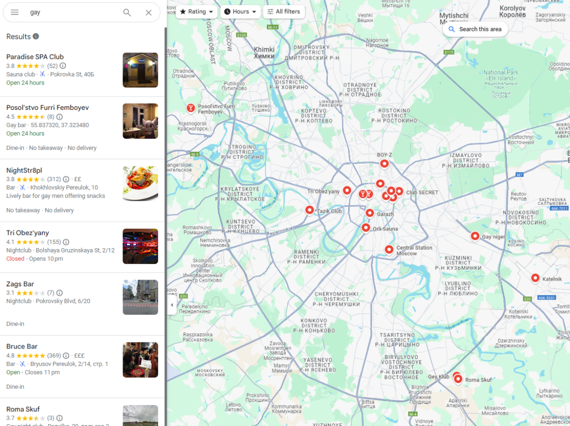Select the Roma Skuf map pin
570x426 pixels.
tap(458, 379)
